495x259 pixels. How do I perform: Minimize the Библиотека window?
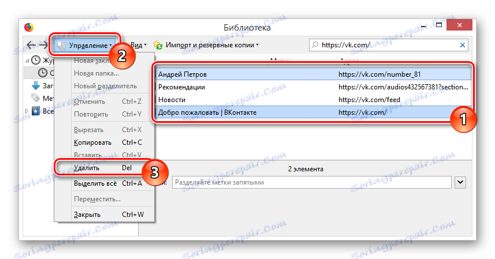tap(423, 27)
